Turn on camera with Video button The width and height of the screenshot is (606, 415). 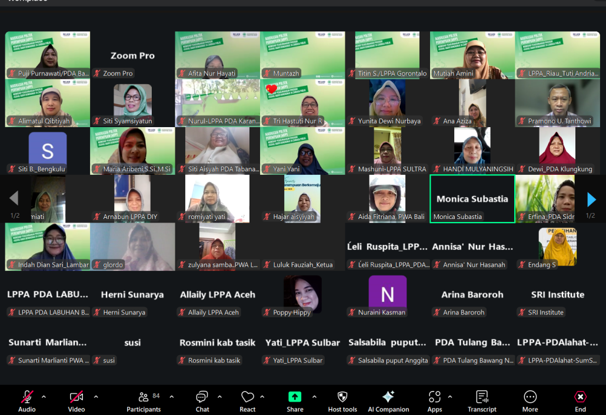[x=76, y=401]
